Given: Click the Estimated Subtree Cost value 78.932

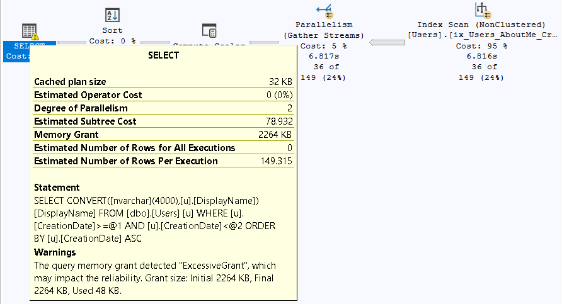Looking at the screenshot, I should point(278,121).
